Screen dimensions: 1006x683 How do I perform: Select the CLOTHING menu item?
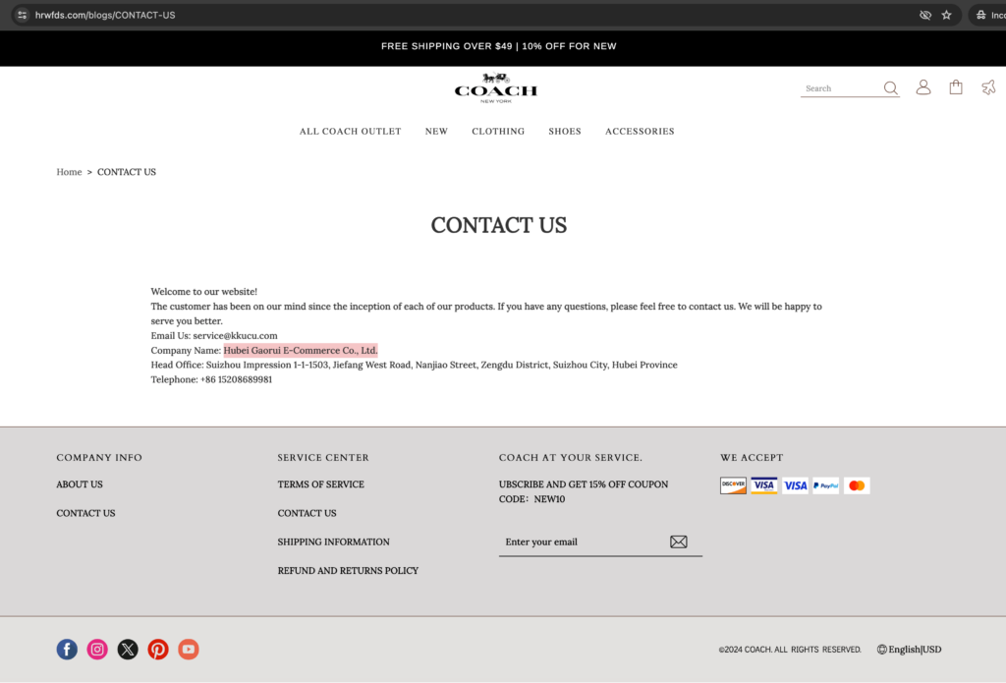click(x=498, y=131)
